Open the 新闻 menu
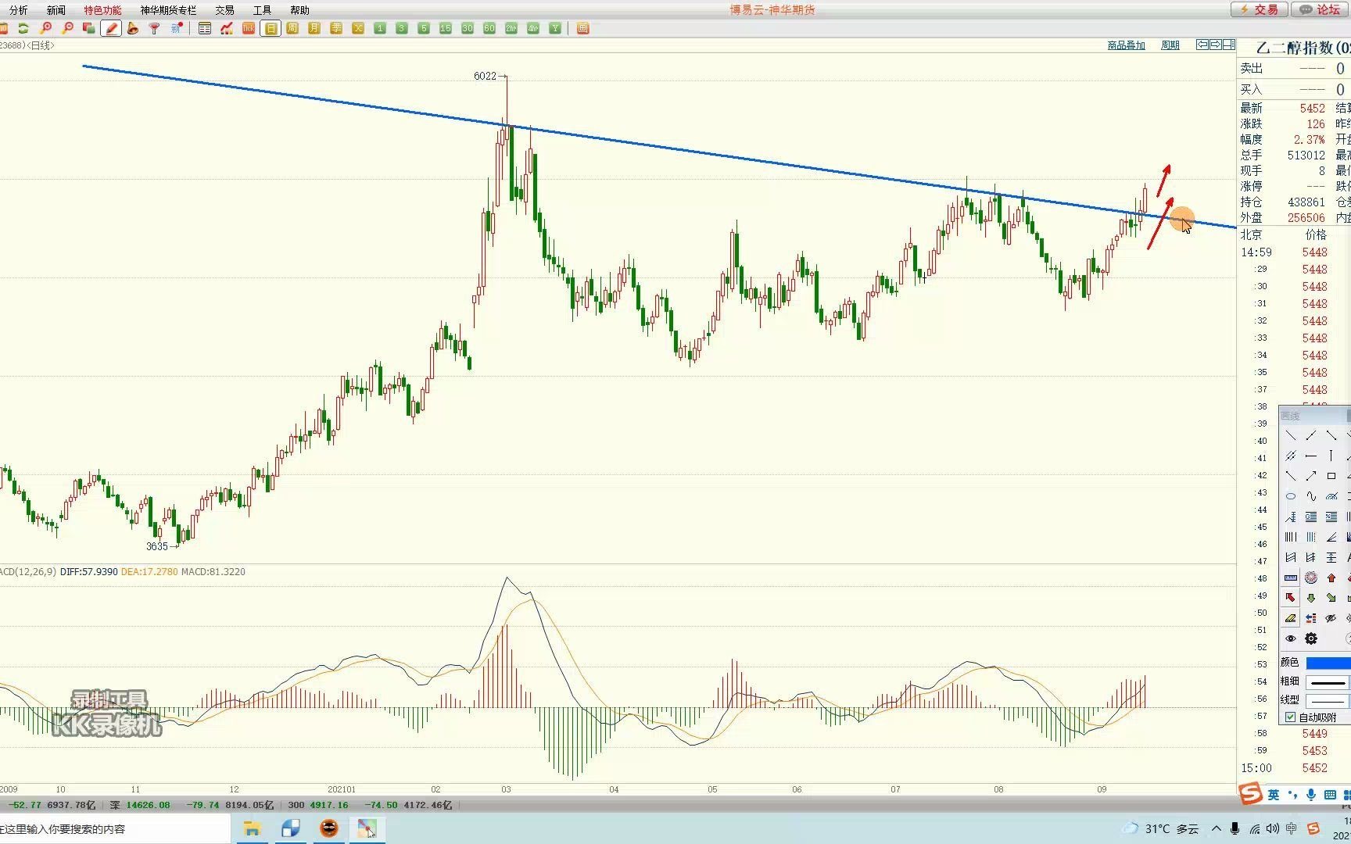 (x=56, y=10)
